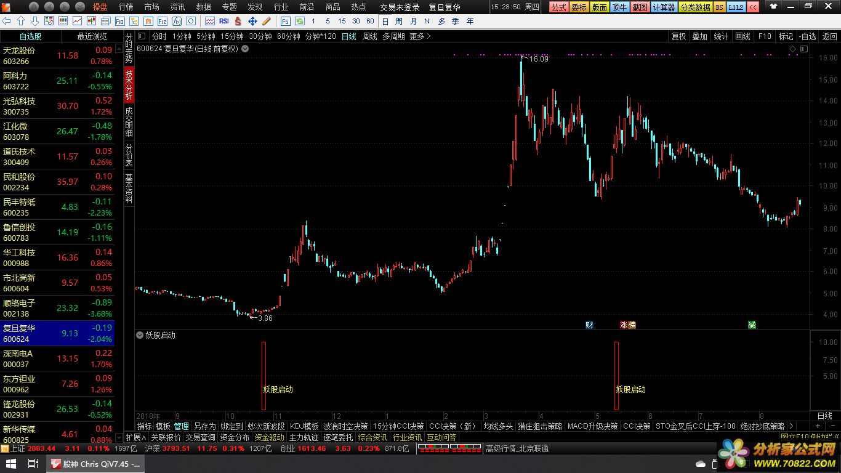841x473 pixels.
Task: Switch to 最近浏览 tab
Action: pyautogui.click(x=92, y=36)
